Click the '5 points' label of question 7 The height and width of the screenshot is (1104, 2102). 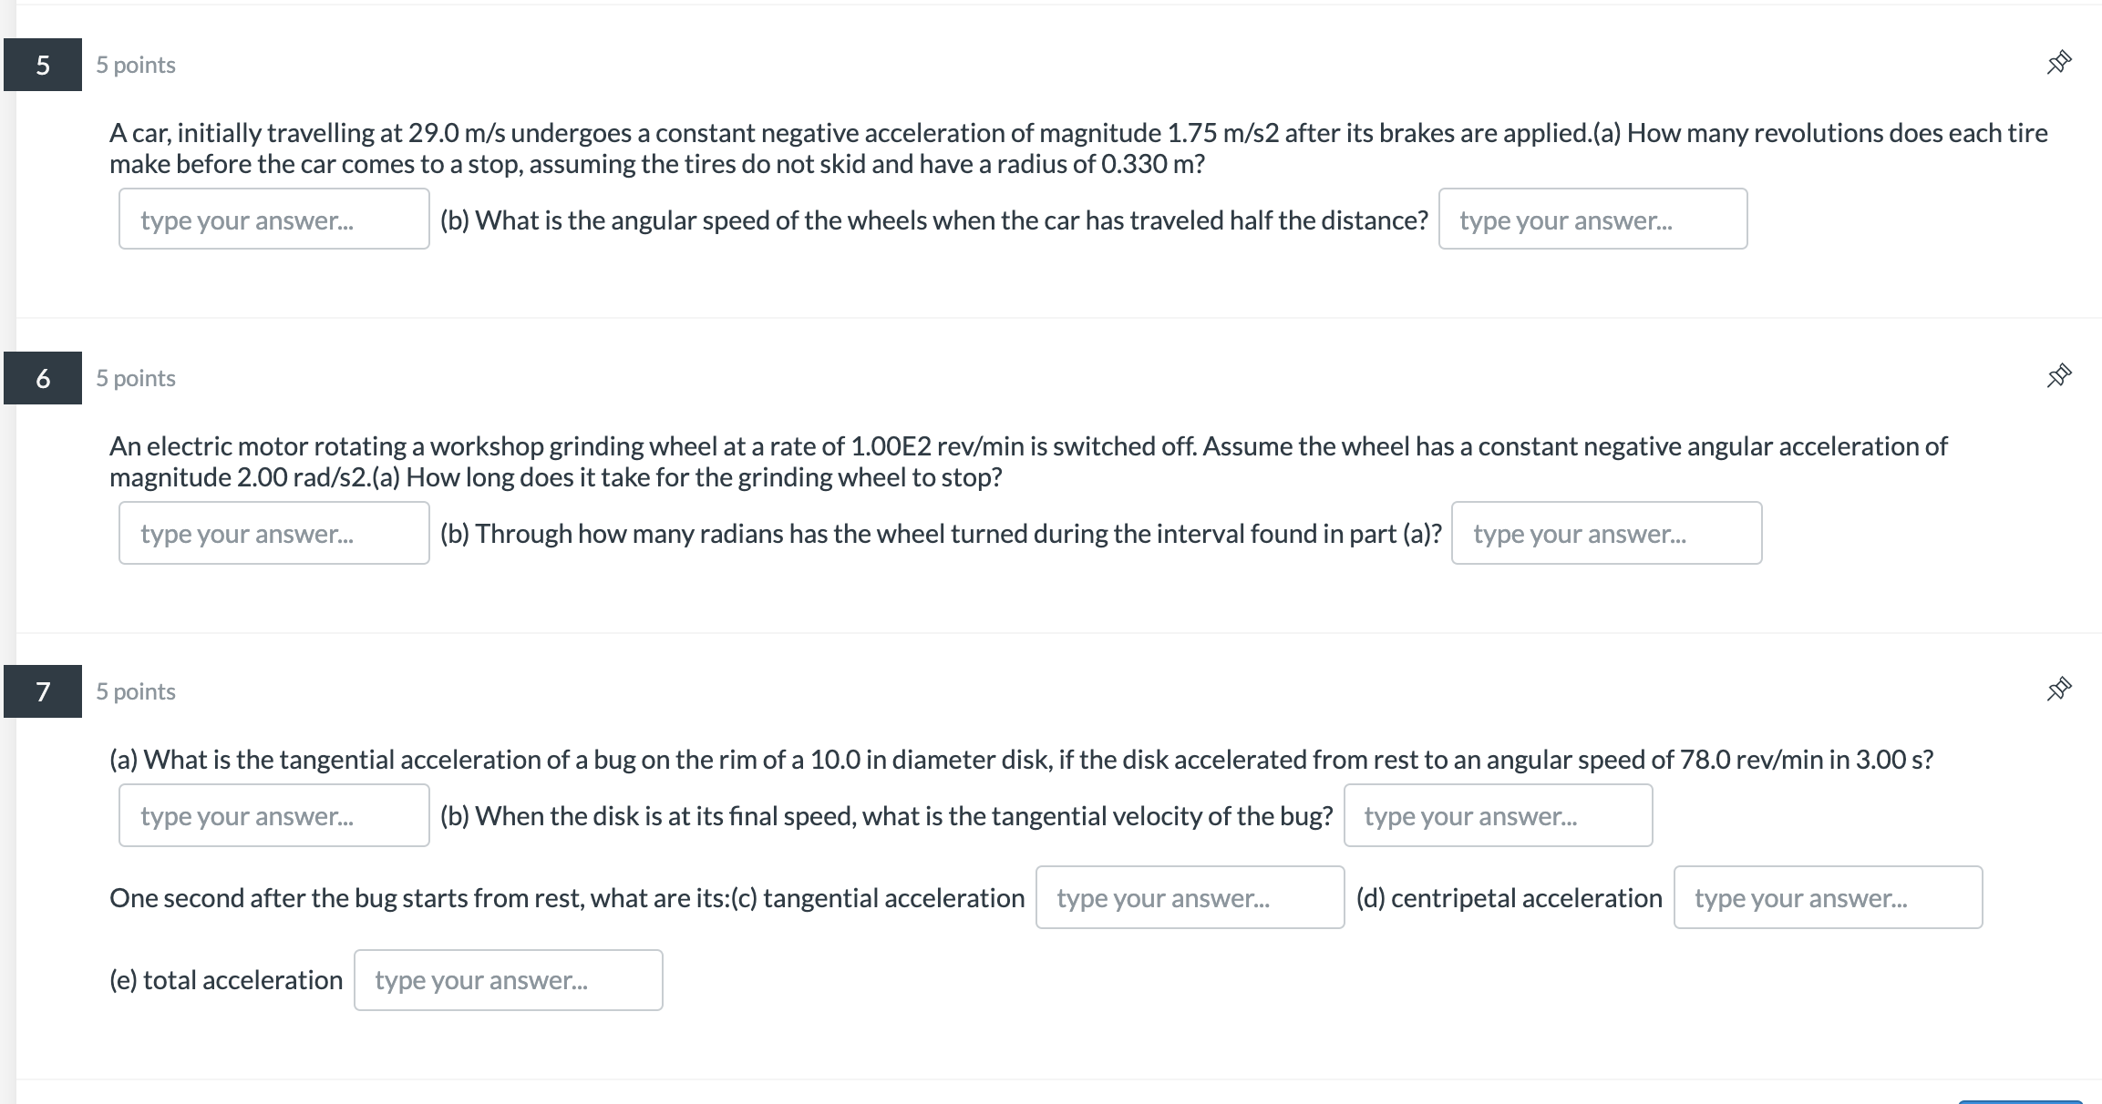[136, 691]
